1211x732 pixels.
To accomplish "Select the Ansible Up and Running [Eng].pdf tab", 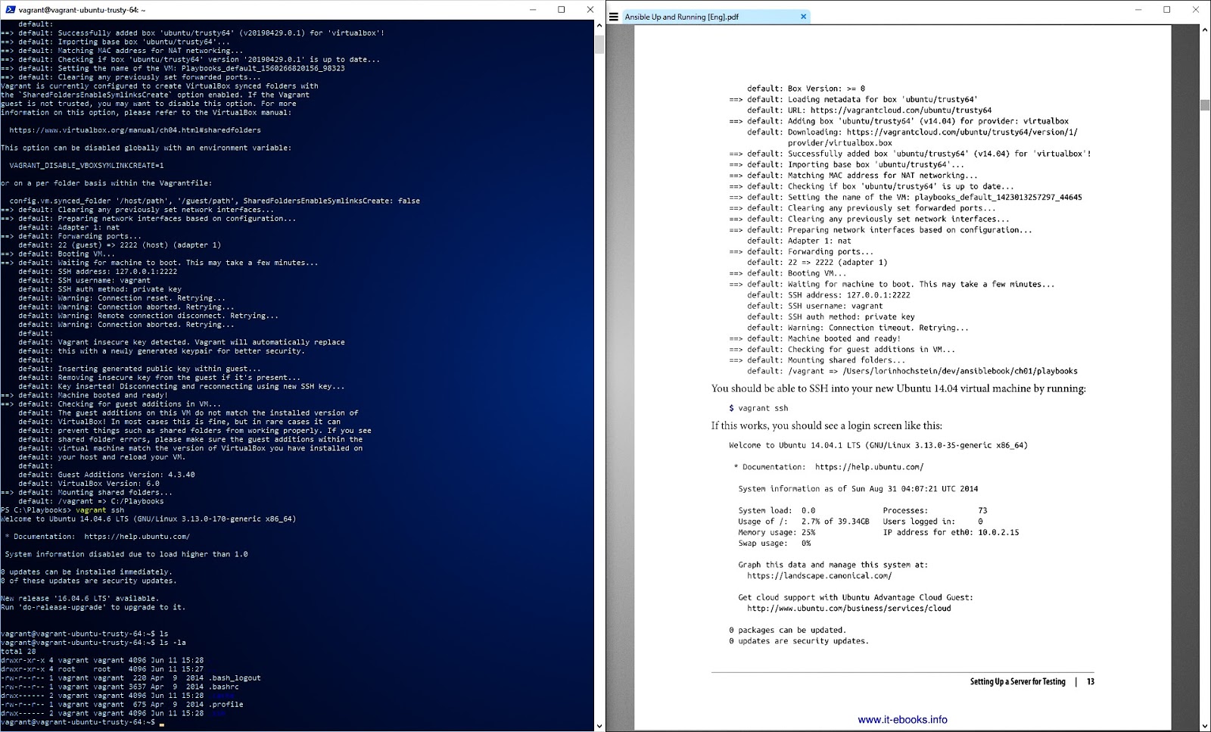I will [x=716, y=16].
